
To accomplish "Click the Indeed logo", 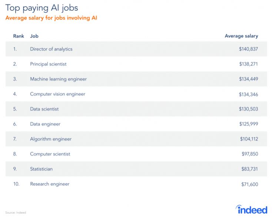I will 252,209.
